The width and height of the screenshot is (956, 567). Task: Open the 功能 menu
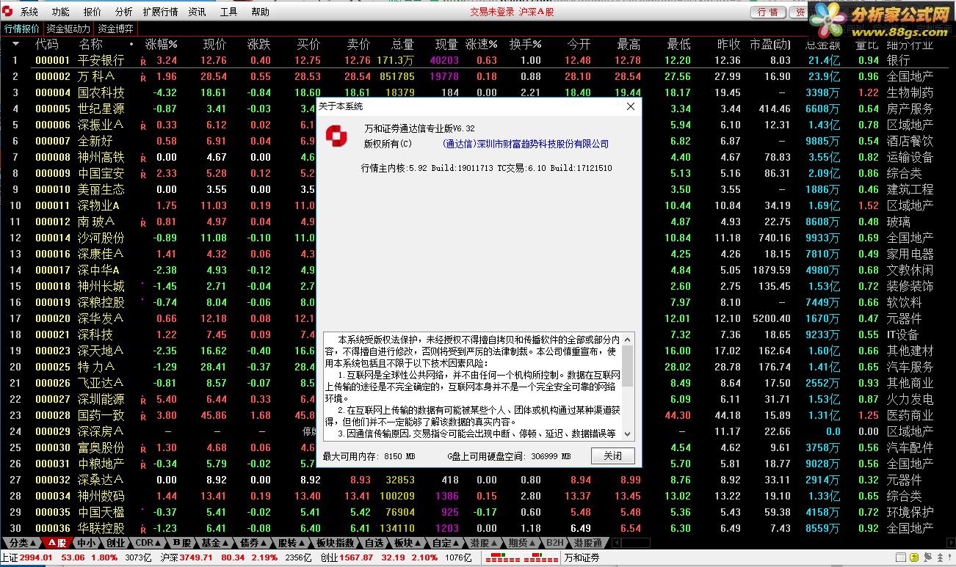pyautogui.click(x=60, y=12)
